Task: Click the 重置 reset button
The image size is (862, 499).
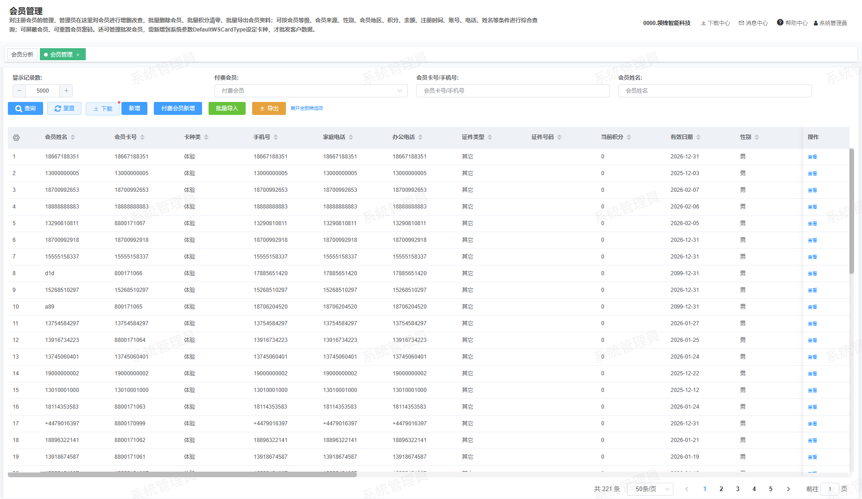Action: (x=64, y=108)
